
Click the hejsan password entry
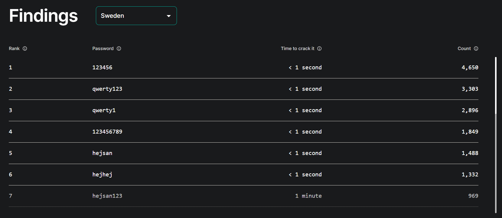pos(102,153)
